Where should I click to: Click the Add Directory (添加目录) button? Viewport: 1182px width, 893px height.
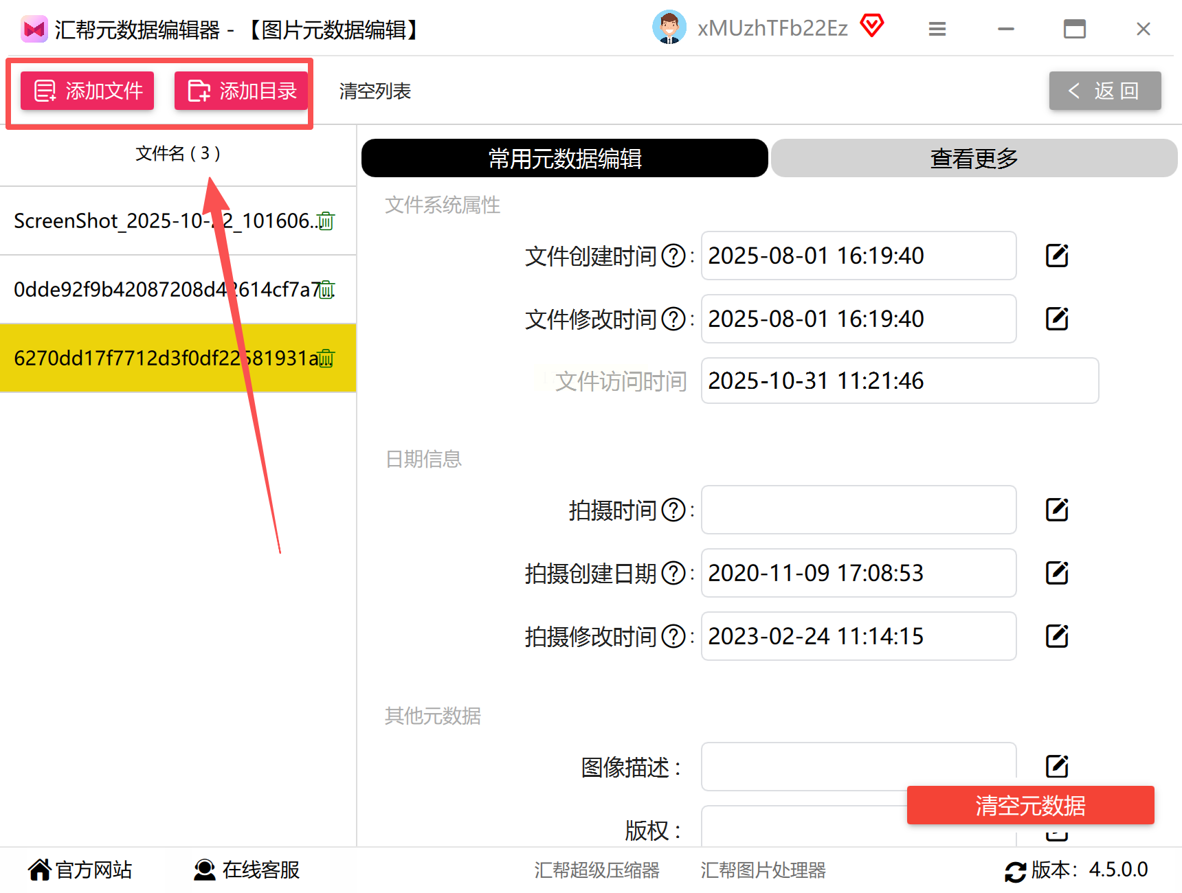(241, 91)
